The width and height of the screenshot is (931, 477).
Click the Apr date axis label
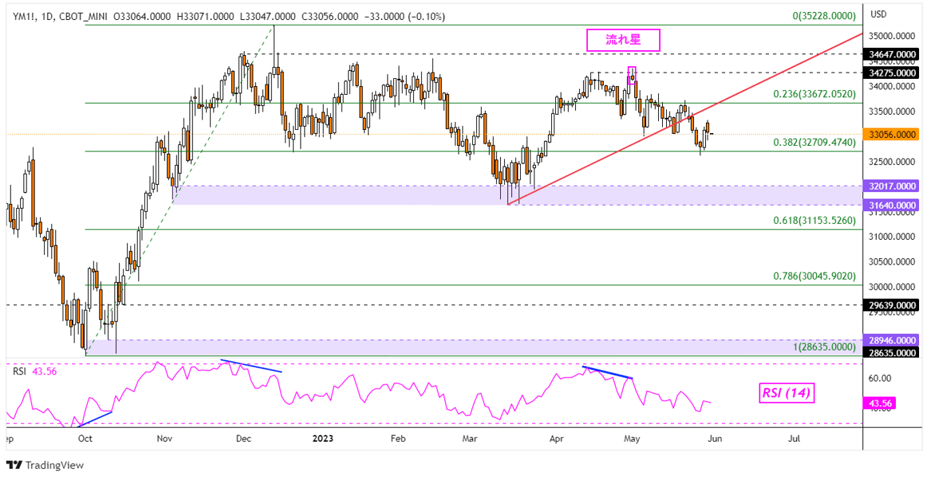click(556, 439)
